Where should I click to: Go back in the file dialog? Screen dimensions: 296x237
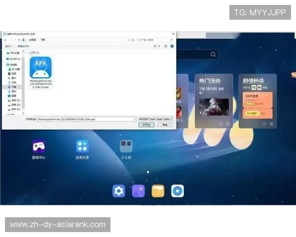pyautogui.click(x=5, y=40)
